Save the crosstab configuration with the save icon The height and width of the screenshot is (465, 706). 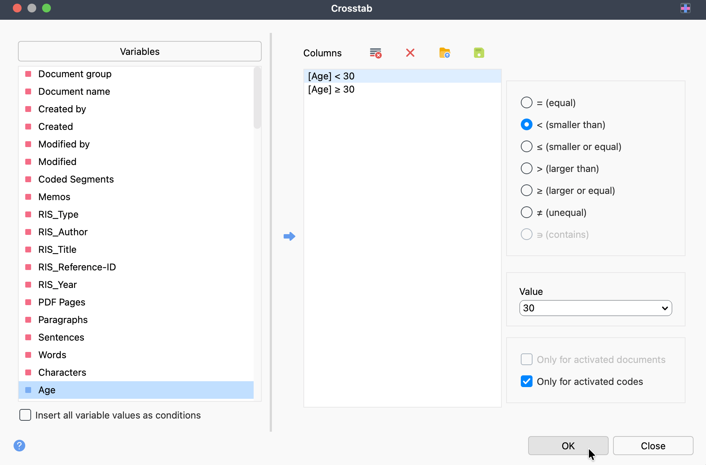(x=479, y=53)
